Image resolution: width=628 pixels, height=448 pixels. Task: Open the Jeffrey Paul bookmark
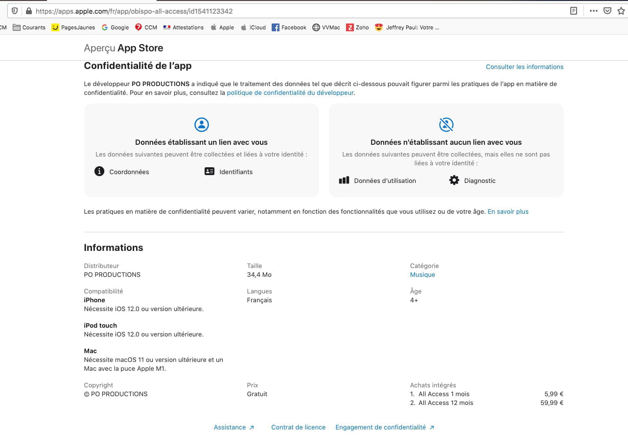[407, 27]
